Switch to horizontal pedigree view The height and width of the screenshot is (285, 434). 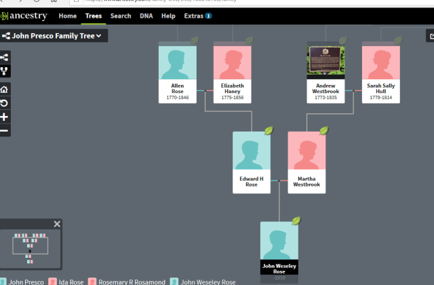coord(5,58)
